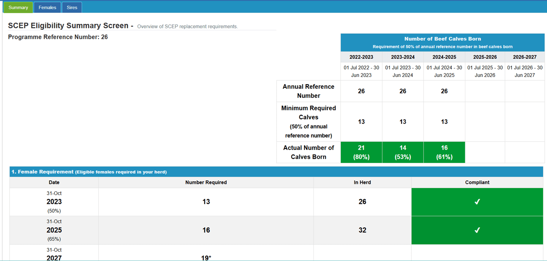Image resolution: width=547 pixels, height=261 pixels.
Task: Click the 2025-2026 column header
Action: 485,57
